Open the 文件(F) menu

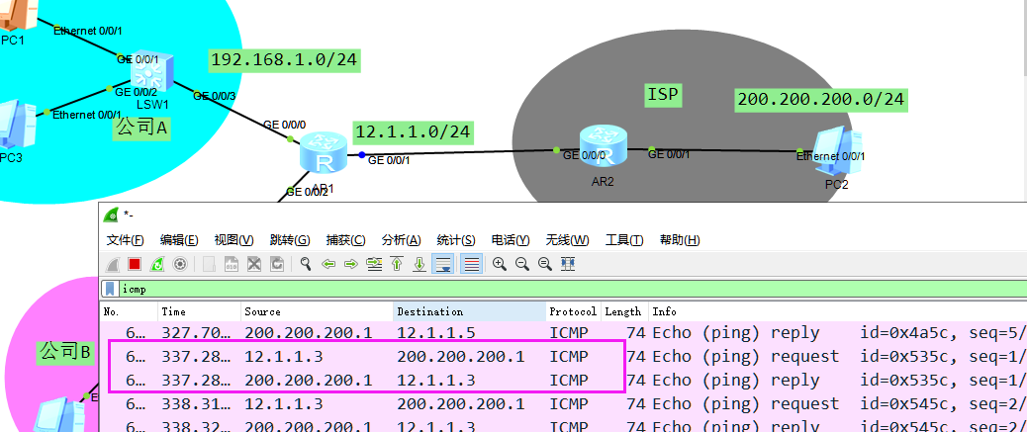(x=126, y=240)
